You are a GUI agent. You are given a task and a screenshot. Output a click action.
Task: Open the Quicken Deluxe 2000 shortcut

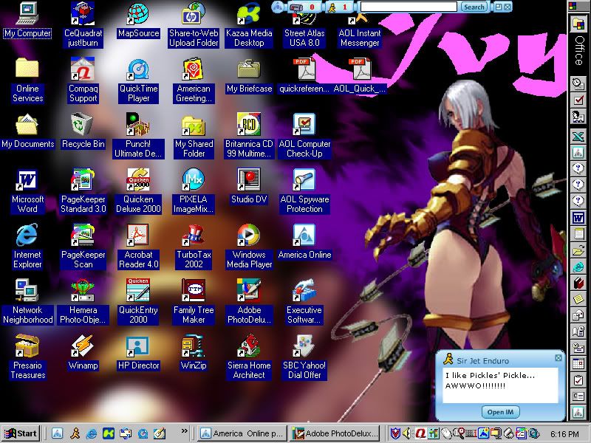138,181
